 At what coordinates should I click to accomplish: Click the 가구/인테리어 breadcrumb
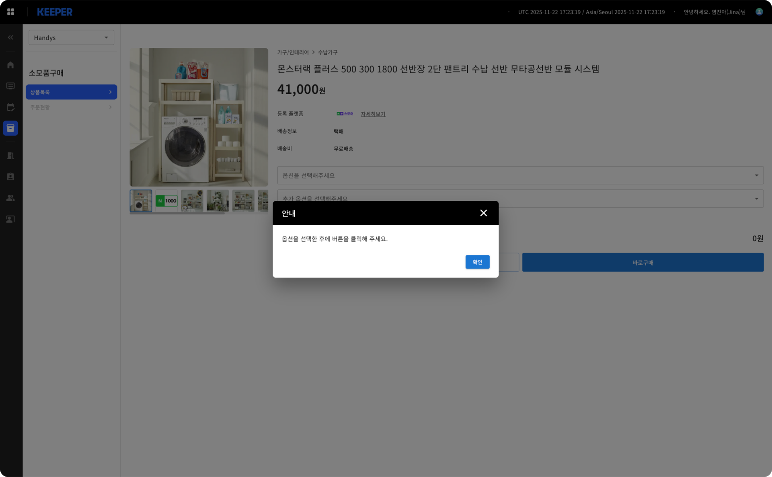tap(293, 53)
